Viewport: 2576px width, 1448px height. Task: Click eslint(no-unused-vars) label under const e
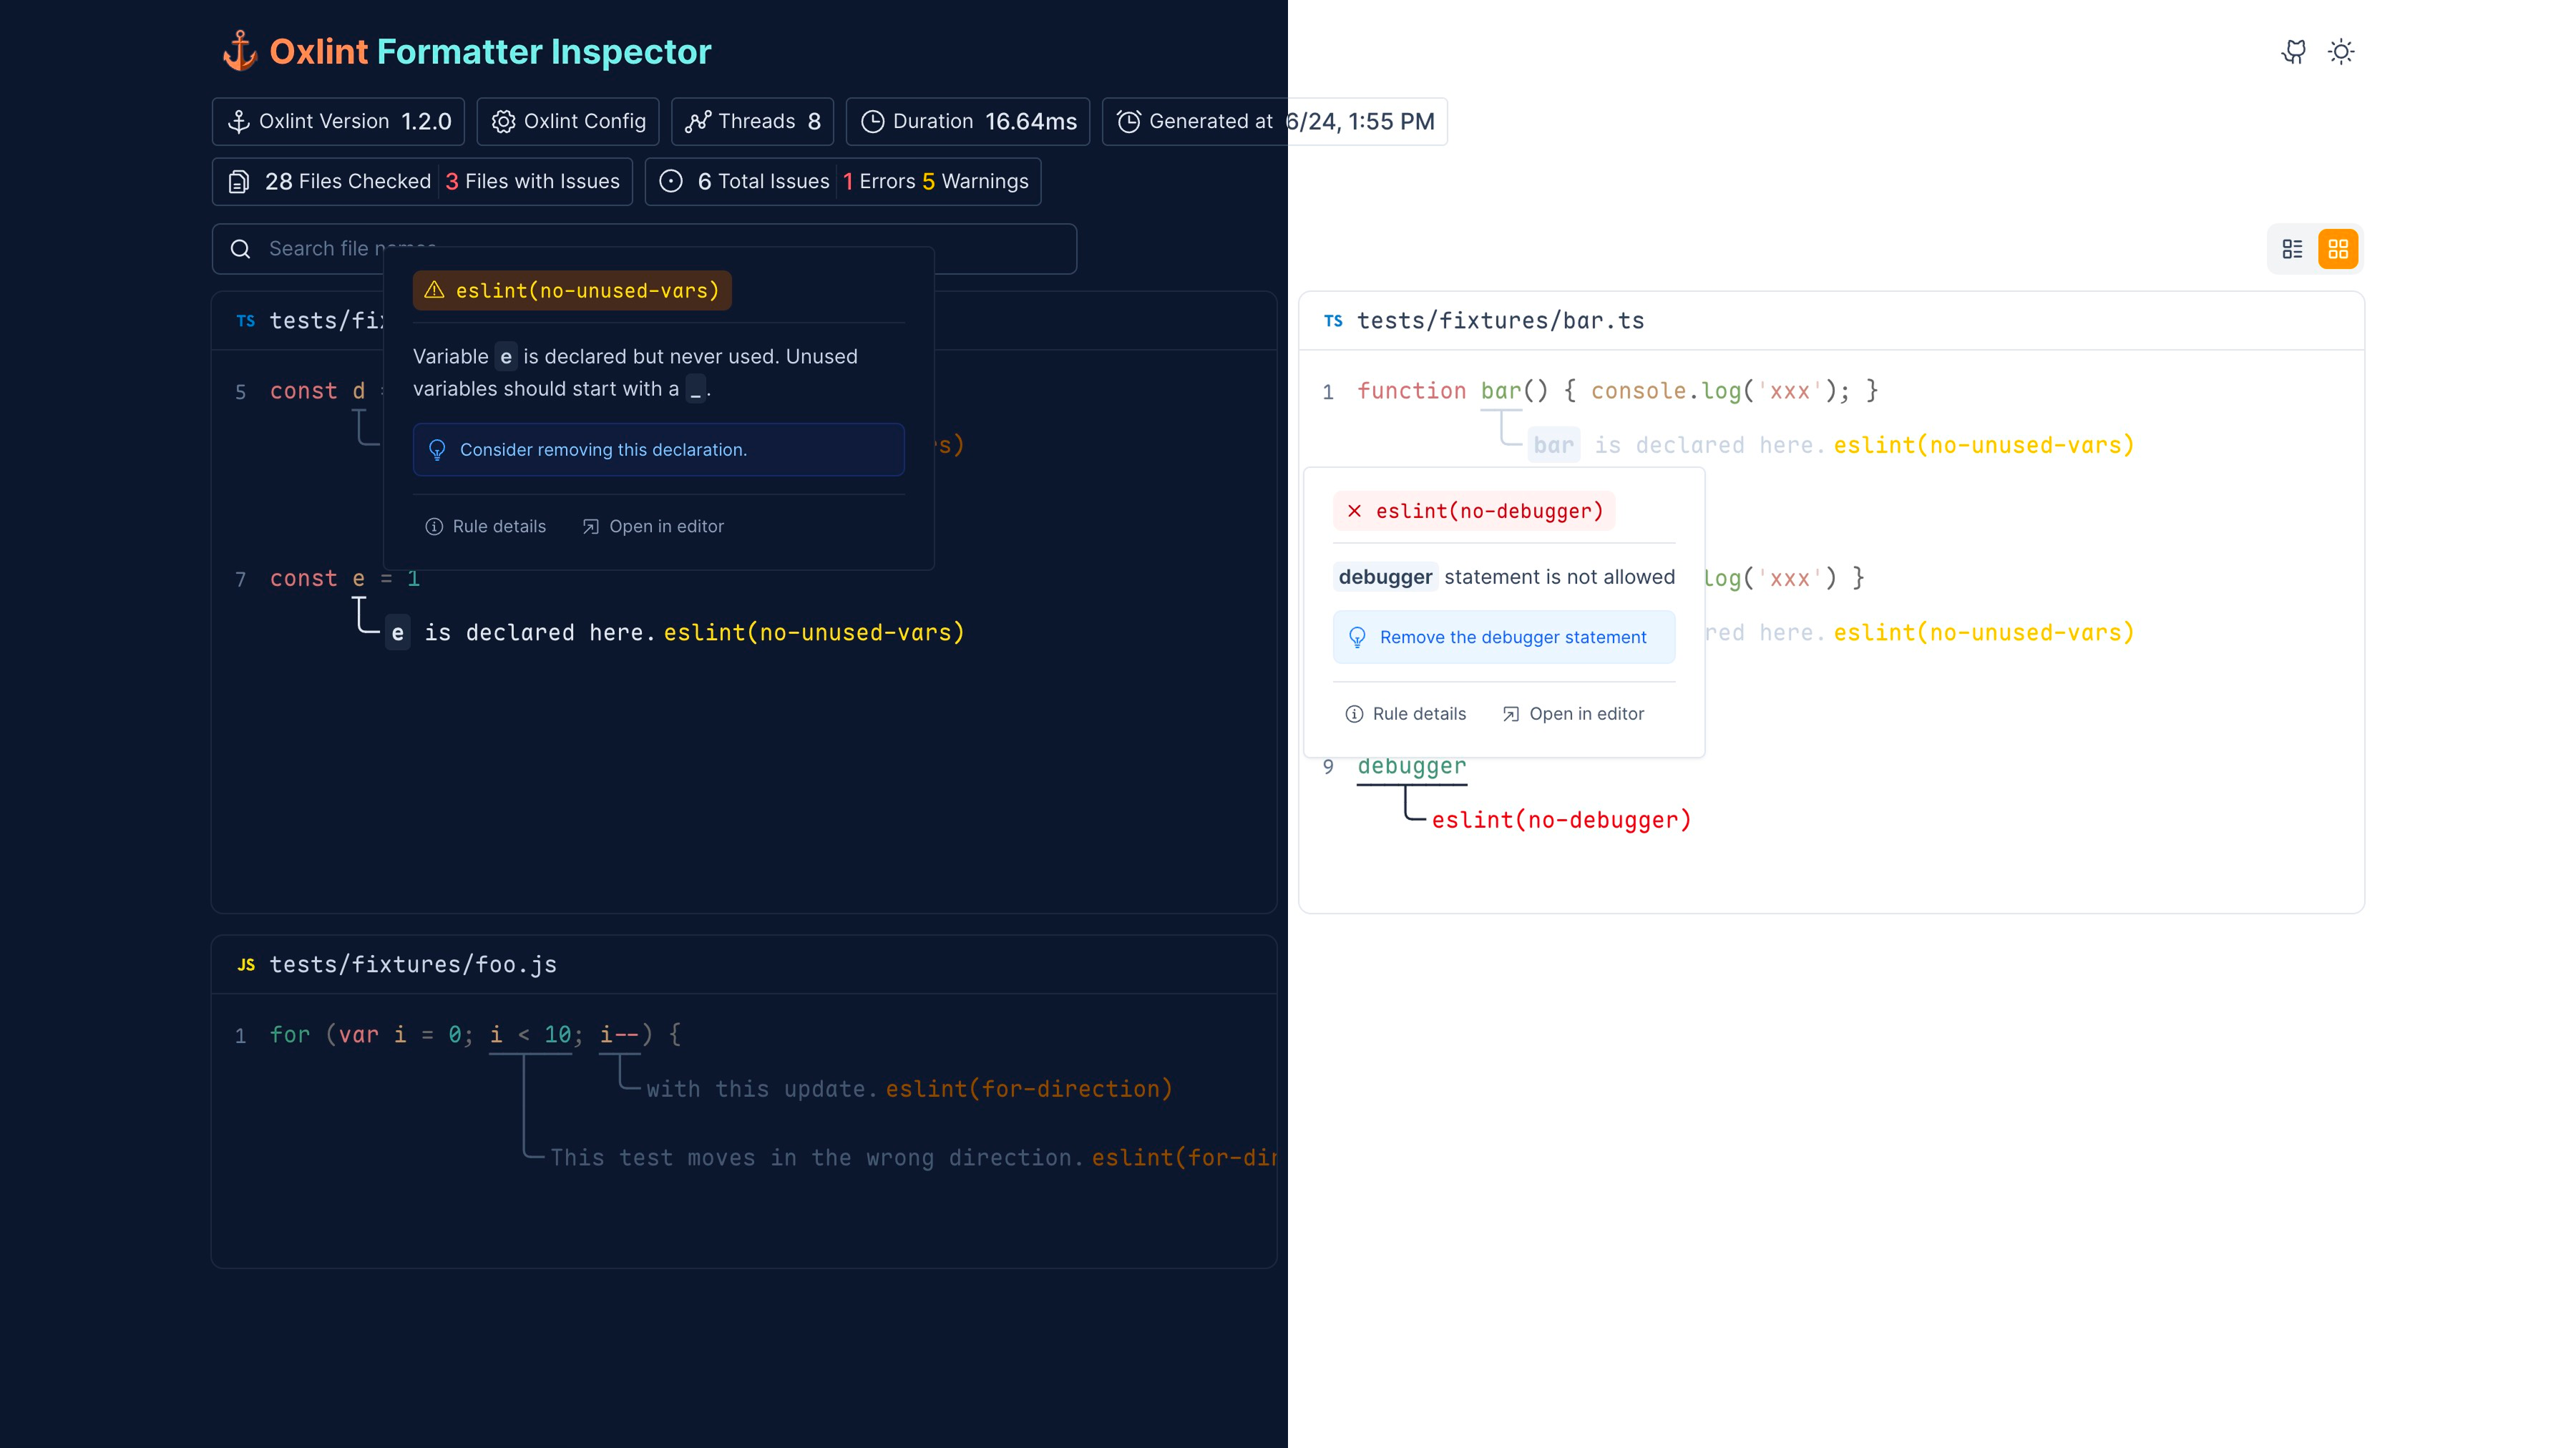814,633
